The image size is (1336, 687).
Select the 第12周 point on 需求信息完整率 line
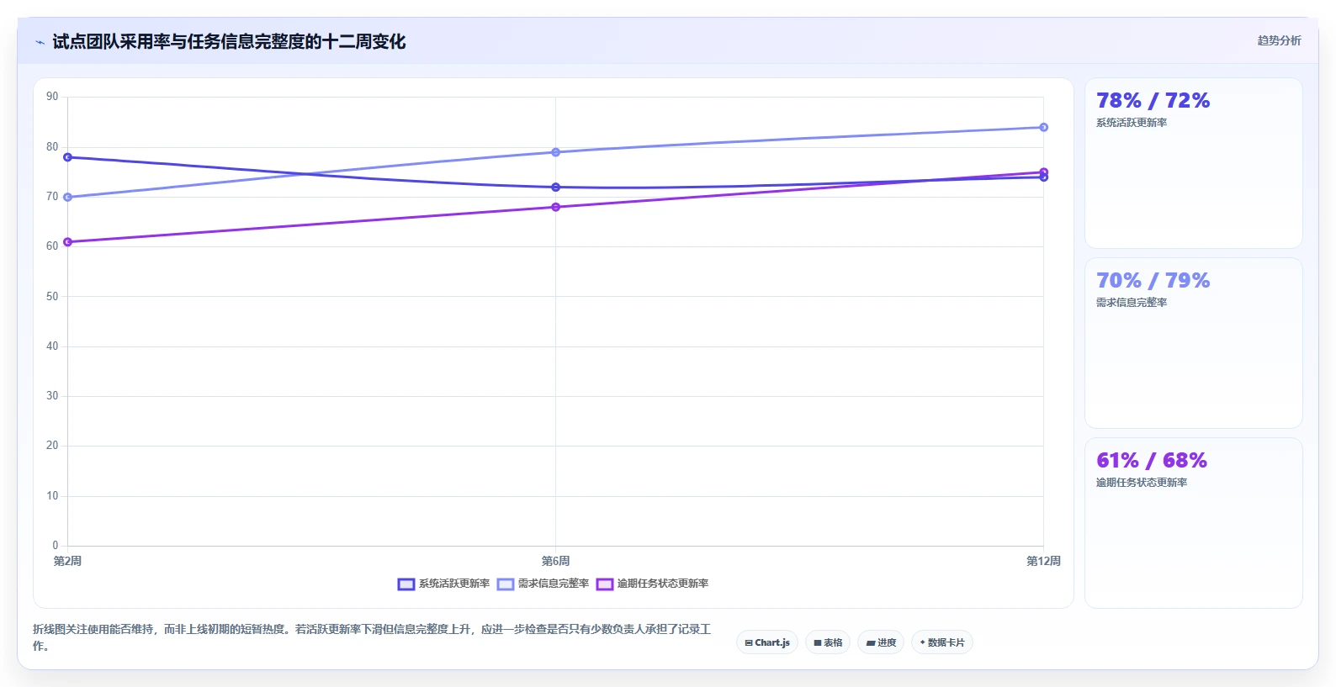click(1043, 128)
